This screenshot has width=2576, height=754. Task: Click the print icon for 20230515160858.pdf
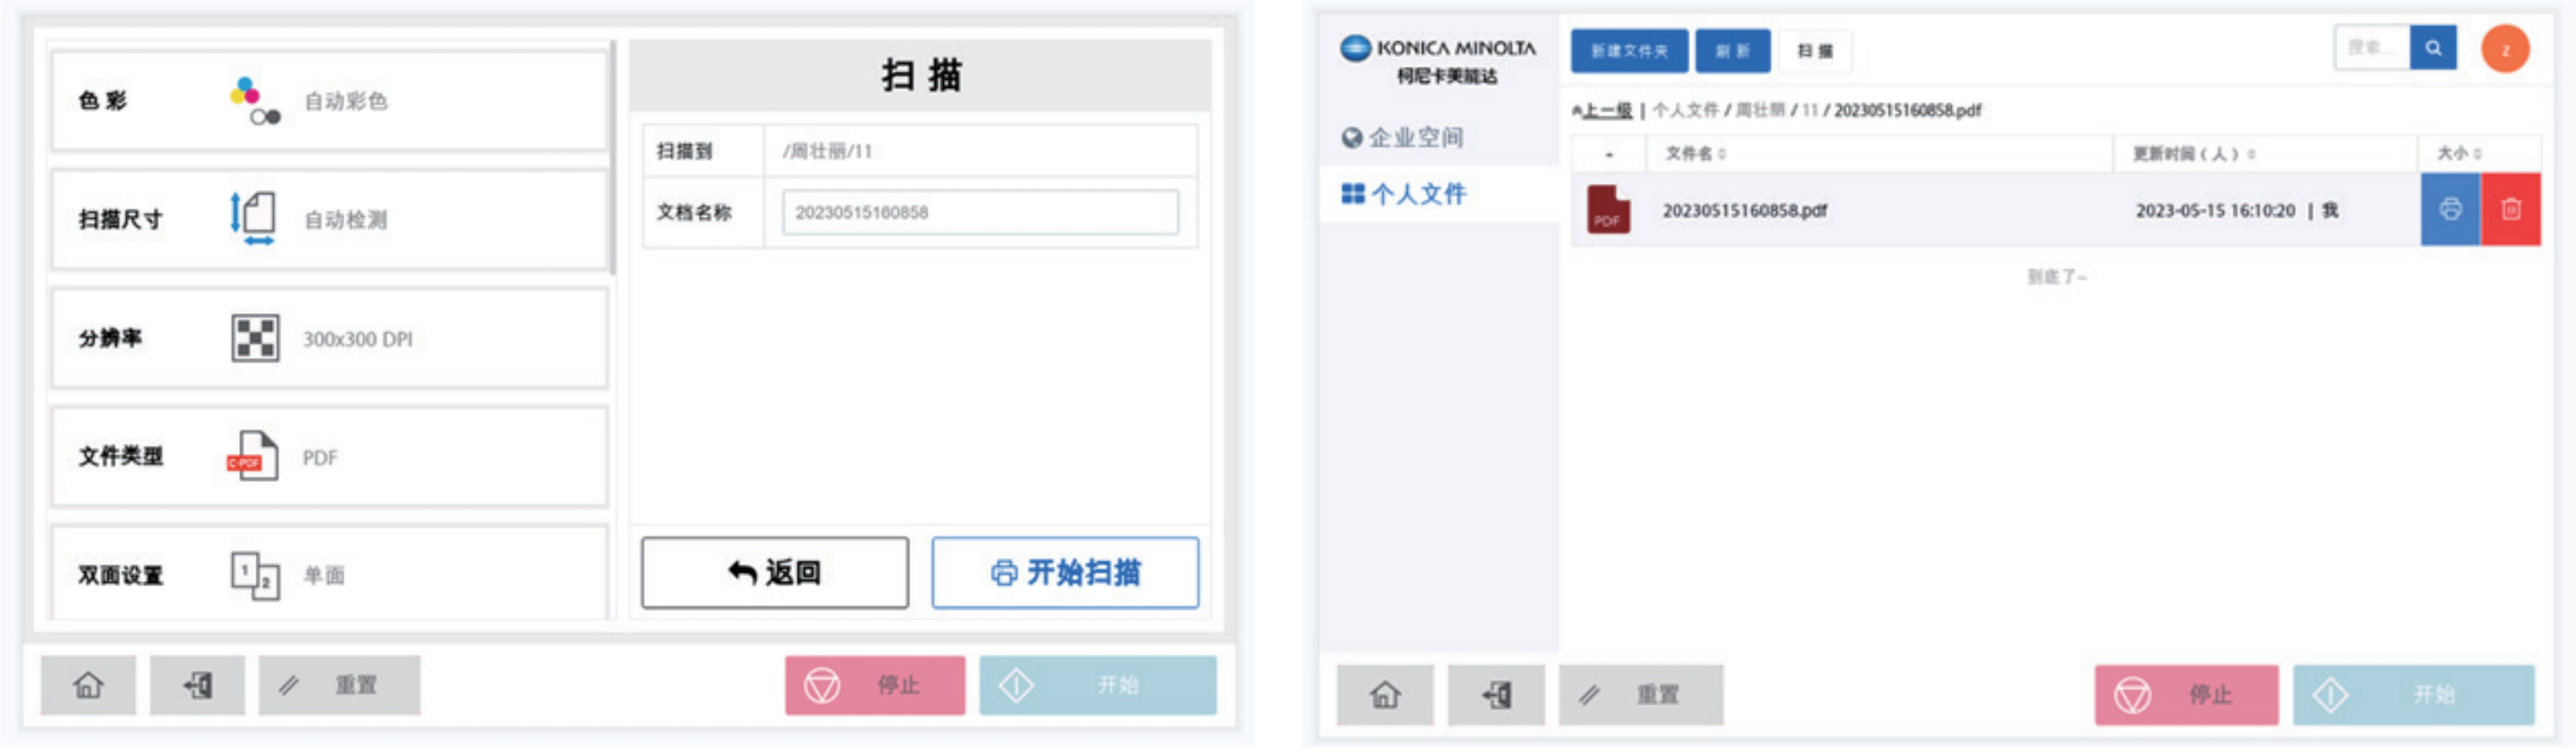2449,210
